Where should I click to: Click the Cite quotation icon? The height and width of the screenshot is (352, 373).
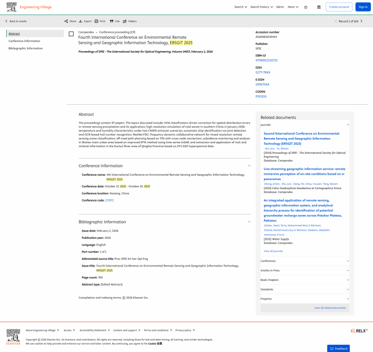click(111, 21)
